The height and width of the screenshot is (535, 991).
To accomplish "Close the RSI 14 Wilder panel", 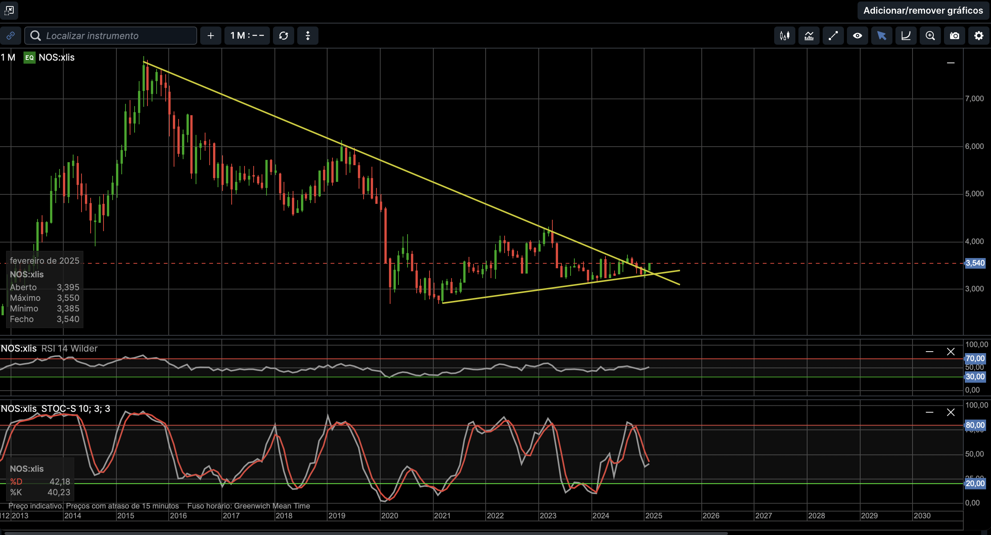I will [x=950, y=352].
